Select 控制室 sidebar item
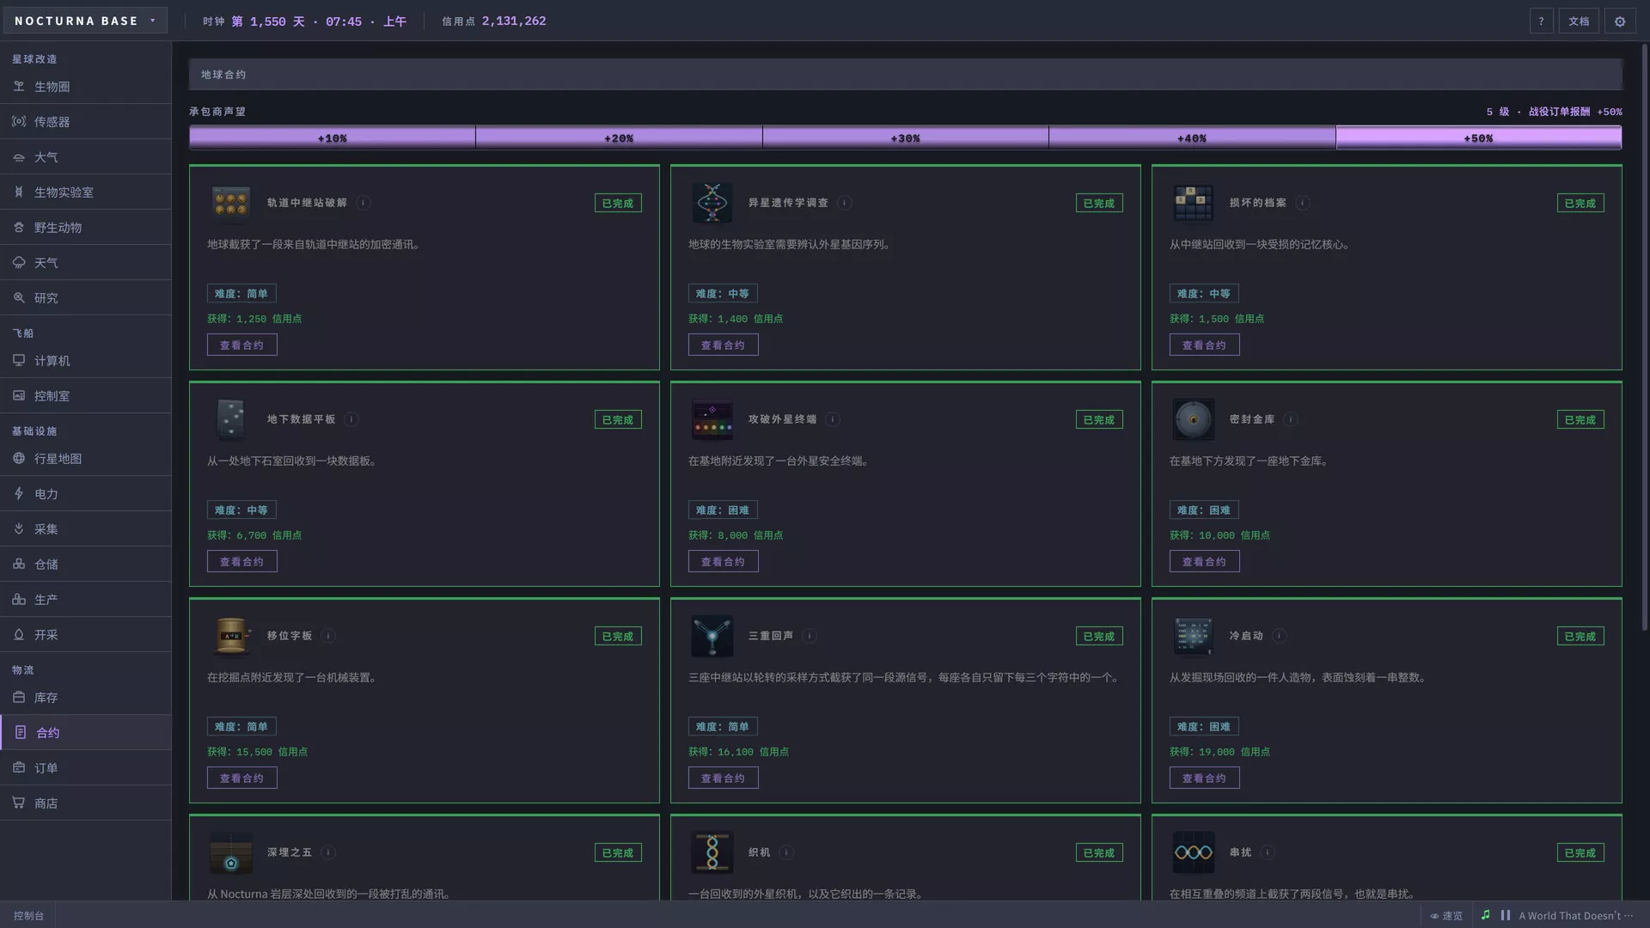This screenshot has width=1650, height=928. point(86,396)
